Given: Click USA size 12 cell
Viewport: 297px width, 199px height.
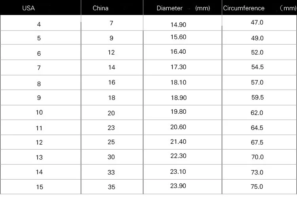Looking at the screenshot, I should 39,142.
